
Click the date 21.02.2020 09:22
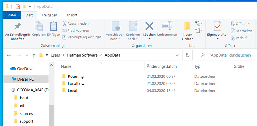[161, 84]
